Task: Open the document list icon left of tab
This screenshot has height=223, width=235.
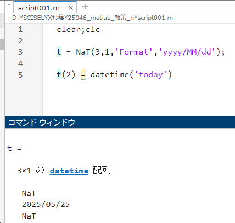Action: pos(9,7)
